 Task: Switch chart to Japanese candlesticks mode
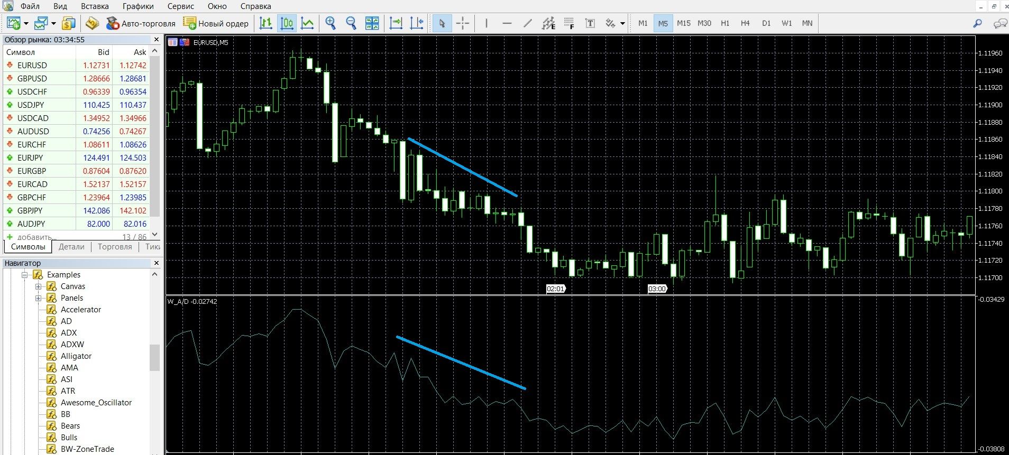pos(287,23)
